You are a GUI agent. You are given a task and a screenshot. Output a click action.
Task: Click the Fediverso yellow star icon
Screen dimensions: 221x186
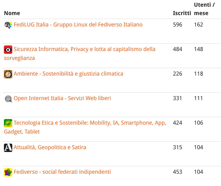coord(8,172)
